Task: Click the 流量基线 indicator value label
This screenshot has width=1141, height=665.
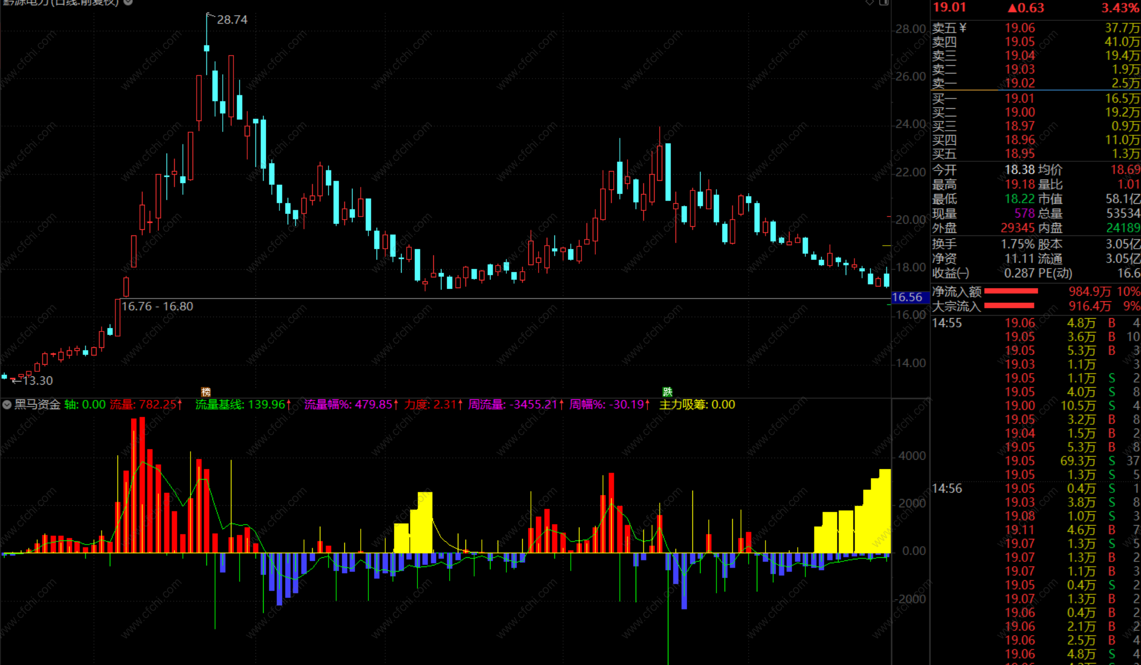Action: (240, 405)
